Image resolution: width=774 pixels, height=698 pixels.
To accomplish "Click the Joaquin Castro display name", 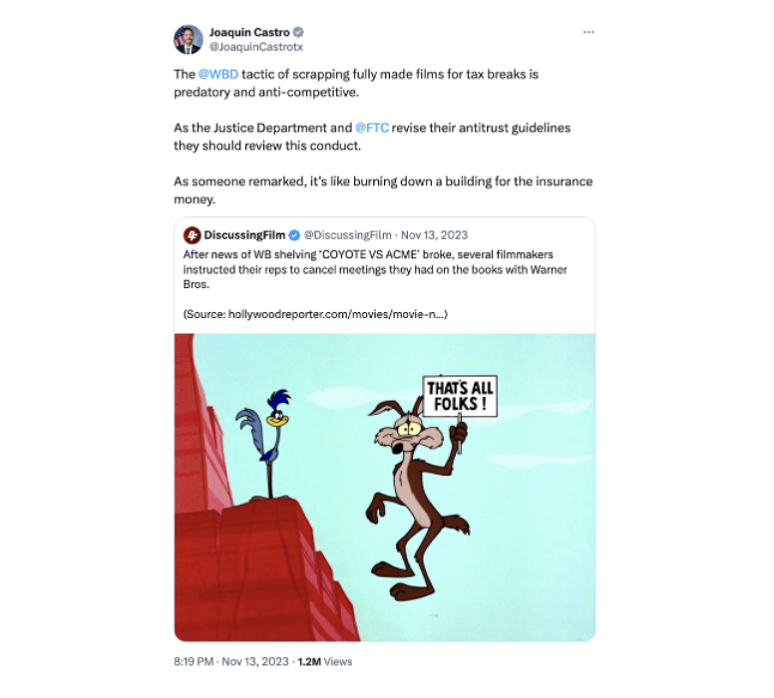I will tap(249, 32).
